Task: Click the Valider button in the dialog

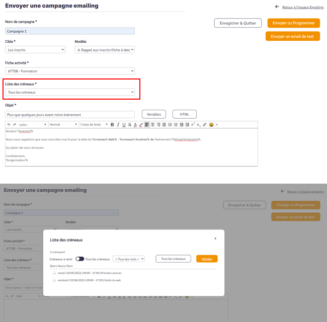Action: click(207, 259)
